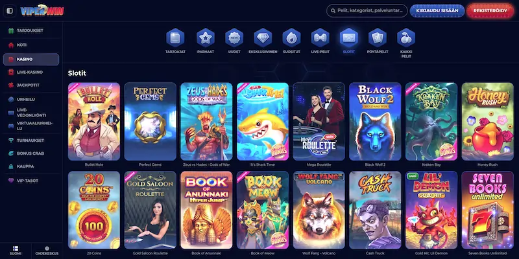Choose the Live-pelit bow tie icon
Viewport: 519px width, 259px height.
point(320,38)
